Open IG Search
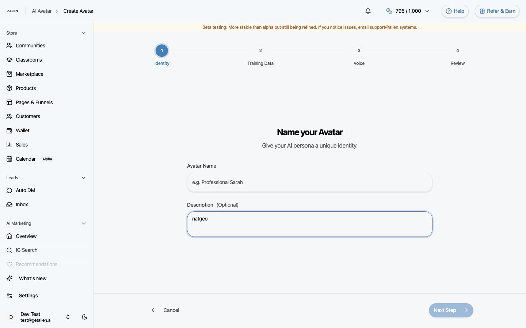The height and width of the screenshot is (328, 526). point(27,250)
